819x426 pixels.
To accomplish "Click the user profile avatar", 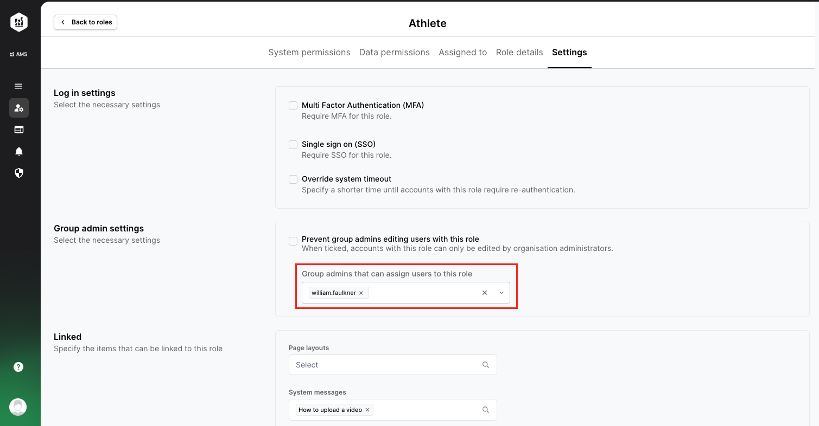I will [18, 407].
